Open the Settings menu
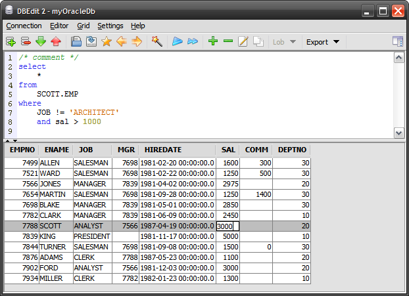 tap(110, 26)
